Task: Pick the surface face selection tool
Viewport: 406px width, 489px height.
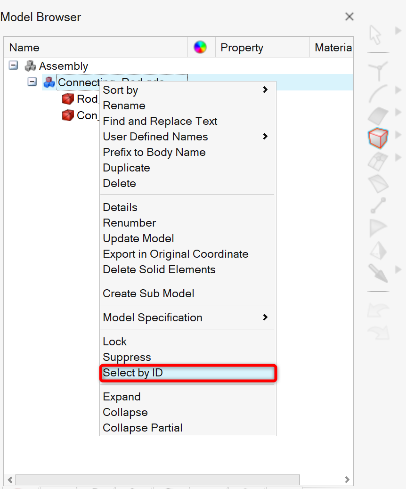Action: click(x=378, y=116)
